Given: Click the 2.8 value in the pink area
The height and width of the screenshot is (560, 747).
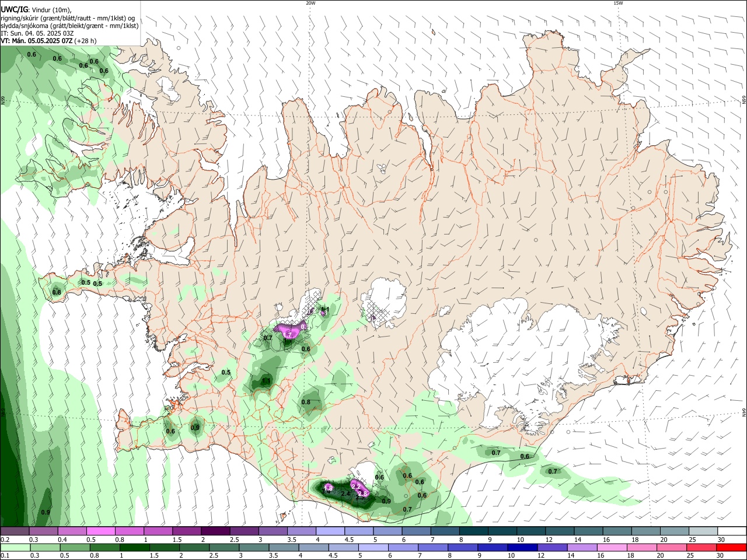Looking at the screenshot, I should click(362, 494).
